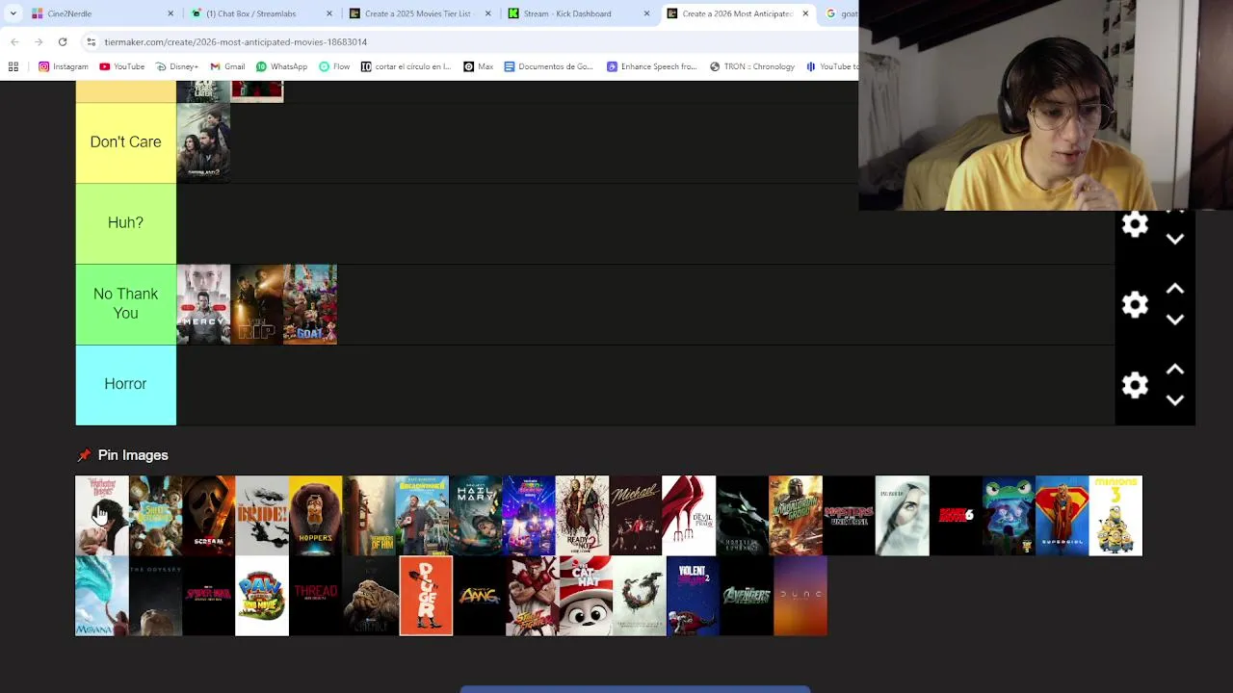Move the No Thank You tier up
The height and width of the screenshot is (693, 1233).
coord(1175,289)
